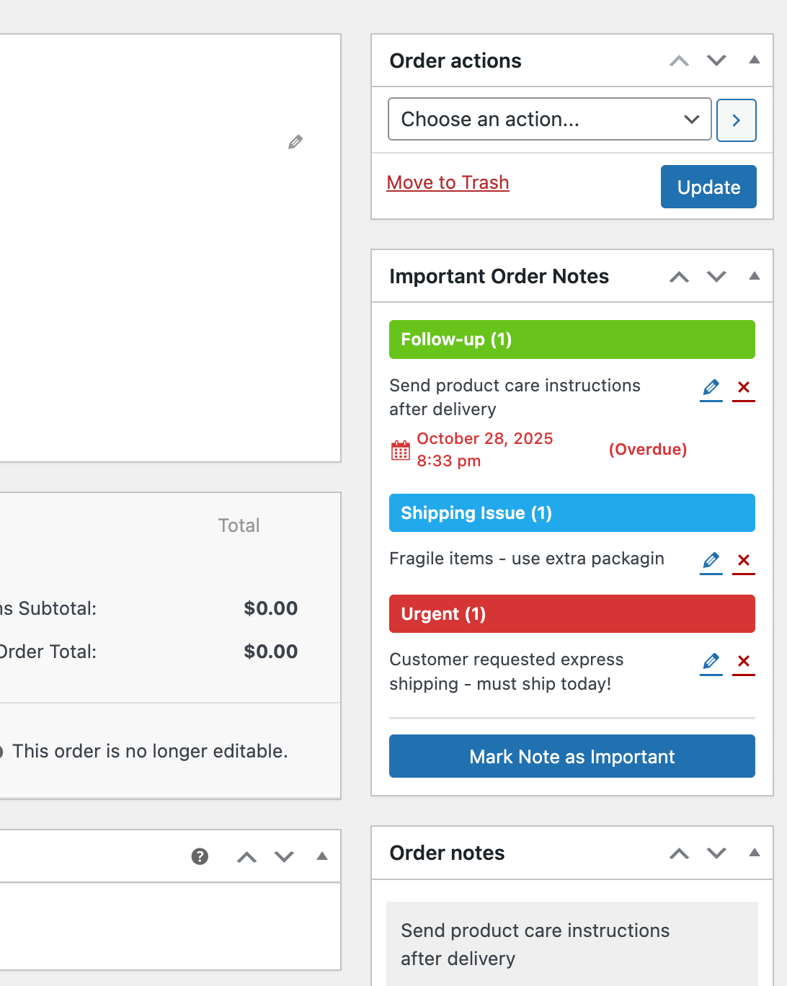Click the overdue calendar date icon

(401, 450)
